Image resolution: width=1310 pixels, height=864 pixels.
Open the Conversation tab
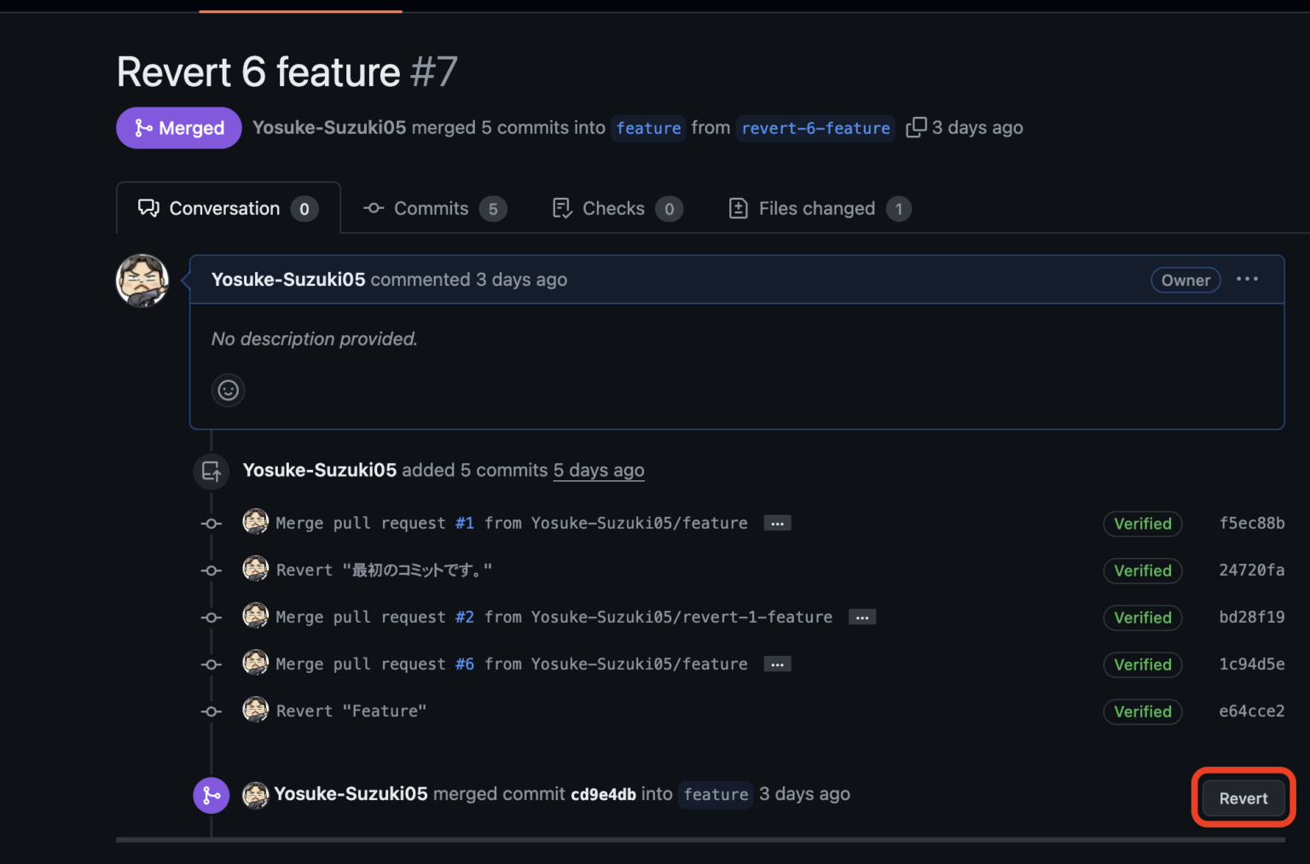(x=224, y=207)
